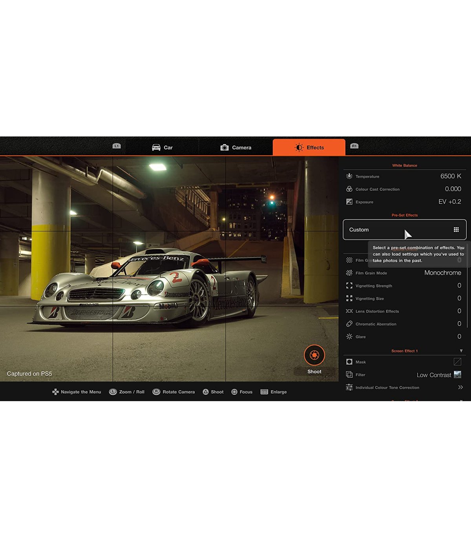
Task: Click the Vignetting Size value 0
Action: 459,298
